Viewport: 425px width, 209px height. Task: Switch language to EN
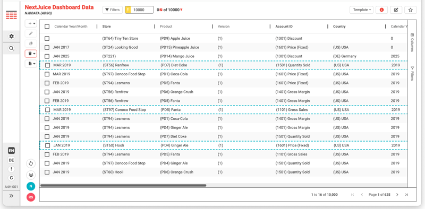click(x=11, y=151)
